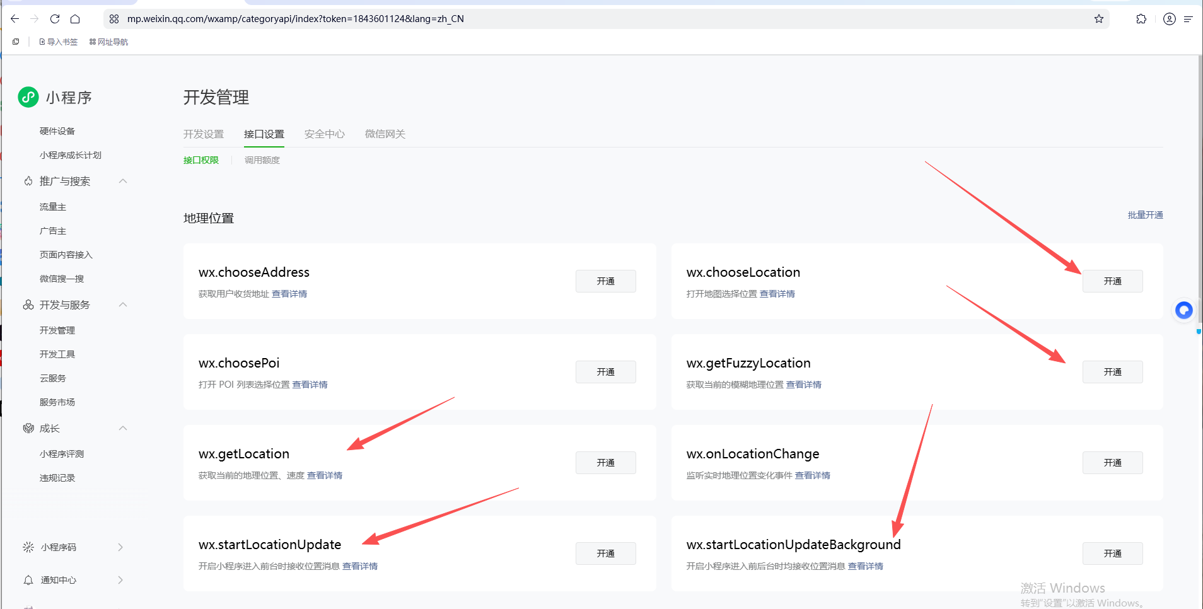1203x609 pixels.
Task: Click the 批量开通 link
Action: click(1145, 215)
